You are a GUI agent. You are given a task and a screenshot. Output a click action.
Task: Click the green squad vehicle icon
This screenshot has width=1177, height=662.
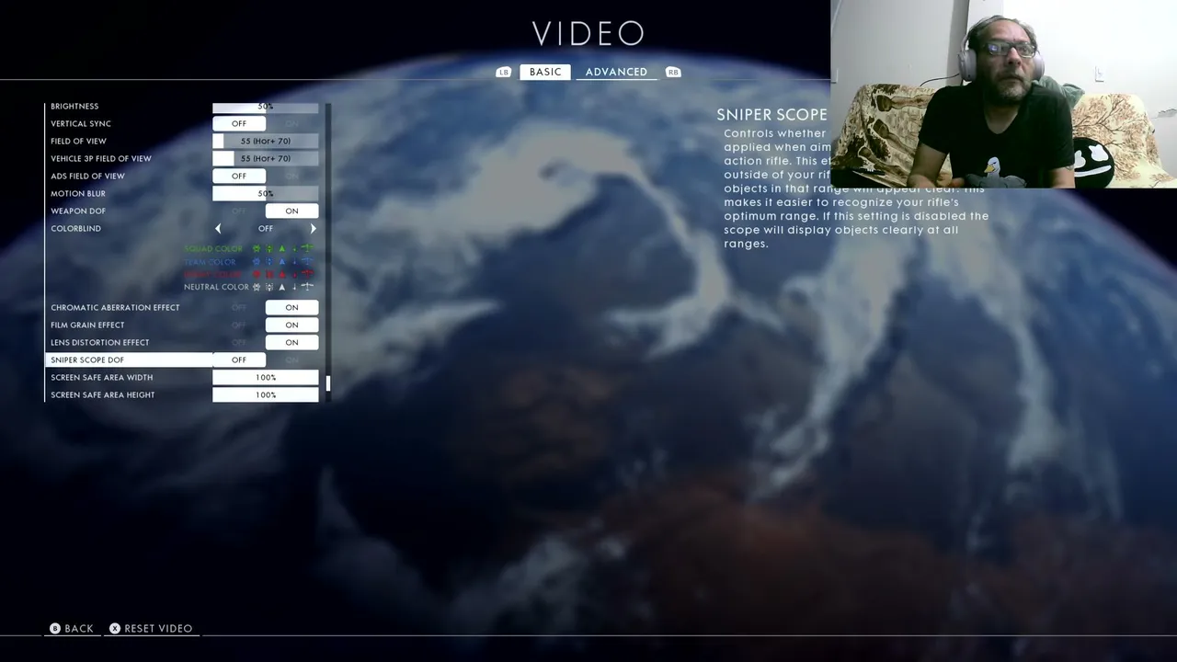269,248
